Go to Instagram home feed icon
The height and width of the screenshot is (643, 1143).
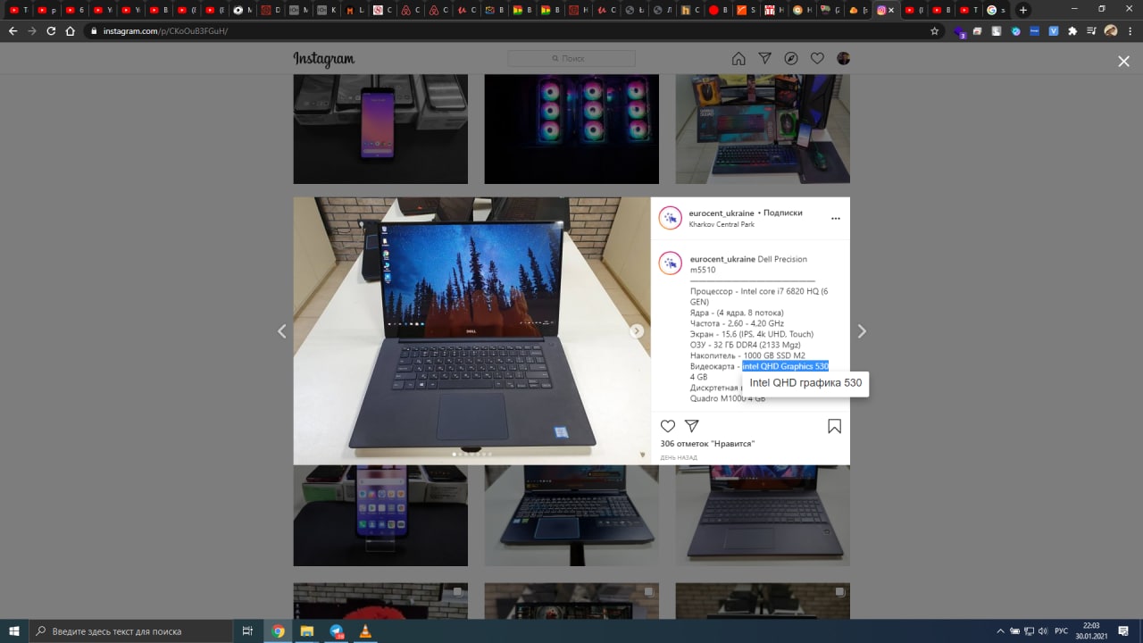click(x=738, y=59)
